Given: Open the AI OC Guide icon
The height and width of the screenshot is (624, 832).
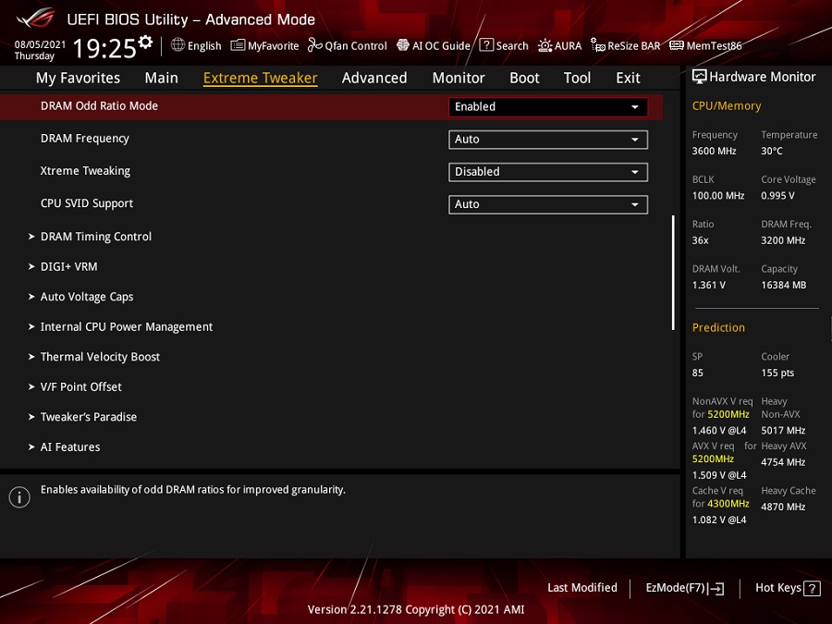Looking at the screenshot, I should pos(403,45).
